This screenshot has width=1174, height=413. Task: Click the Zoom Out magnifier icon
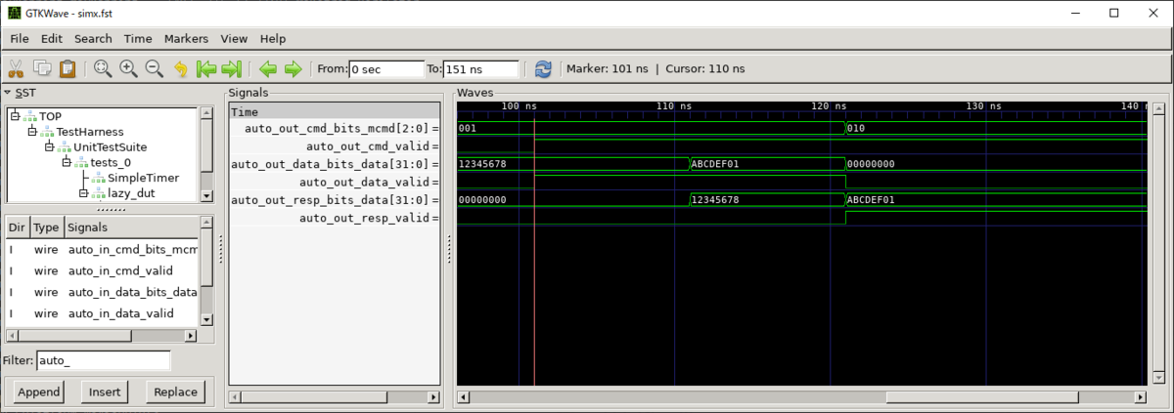coord(154,68)
